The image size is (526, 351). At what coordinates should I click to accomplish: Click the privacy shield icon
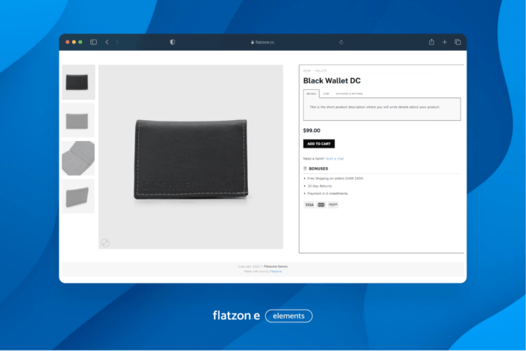point(172,42)
